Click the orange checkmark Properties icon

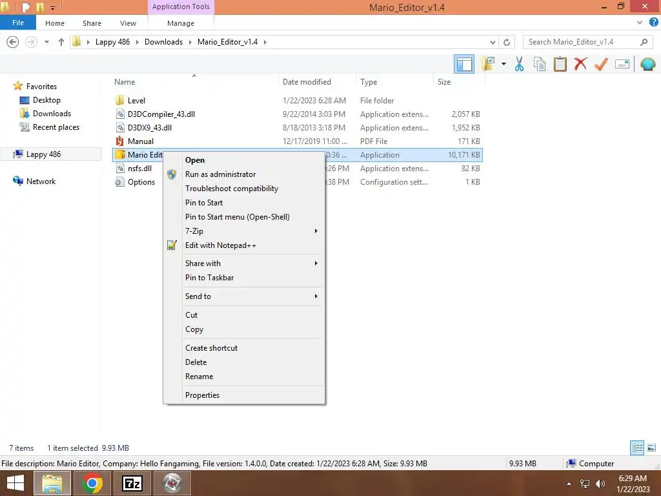(x=601, y=64)
